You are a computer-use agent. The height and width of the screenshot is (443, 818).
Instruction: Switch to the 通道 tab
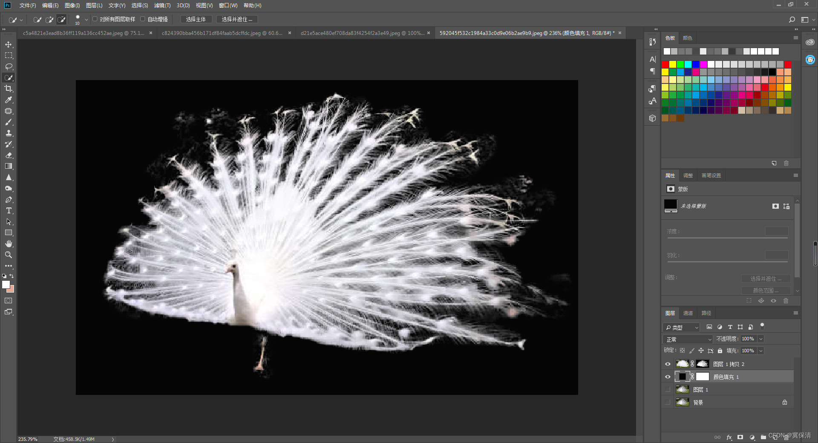(x=688, y=313)
